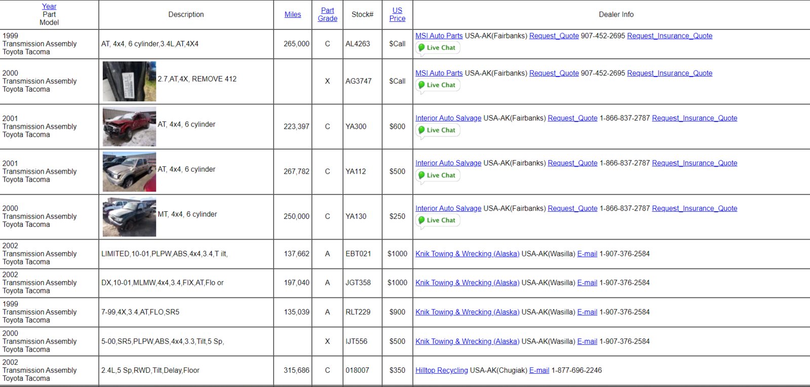Click Request_Quote for stock YA130
This screenshot has width=810, height=387.
(x=572, y=209)
